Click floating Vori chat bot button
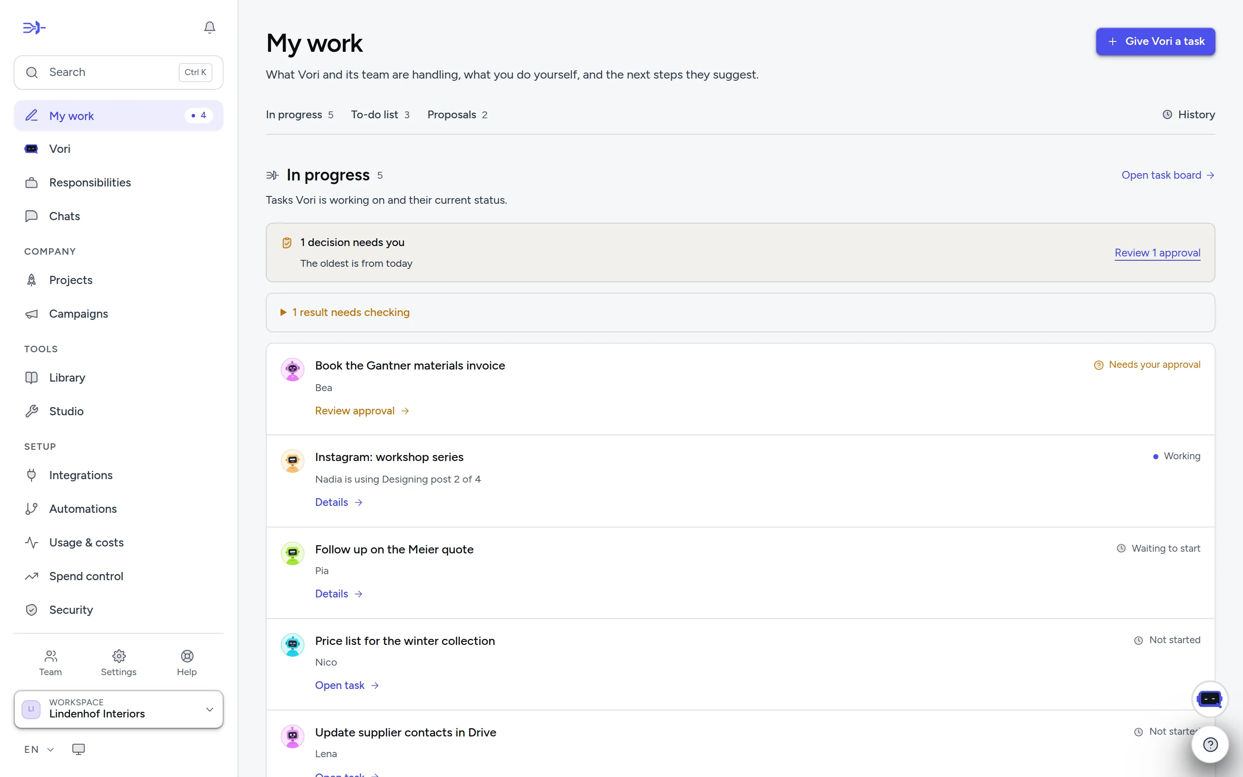 1210,699
